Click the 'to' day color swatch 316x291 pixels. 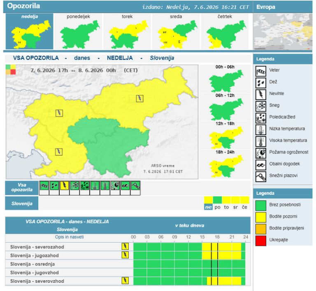[x=227, y=200]
